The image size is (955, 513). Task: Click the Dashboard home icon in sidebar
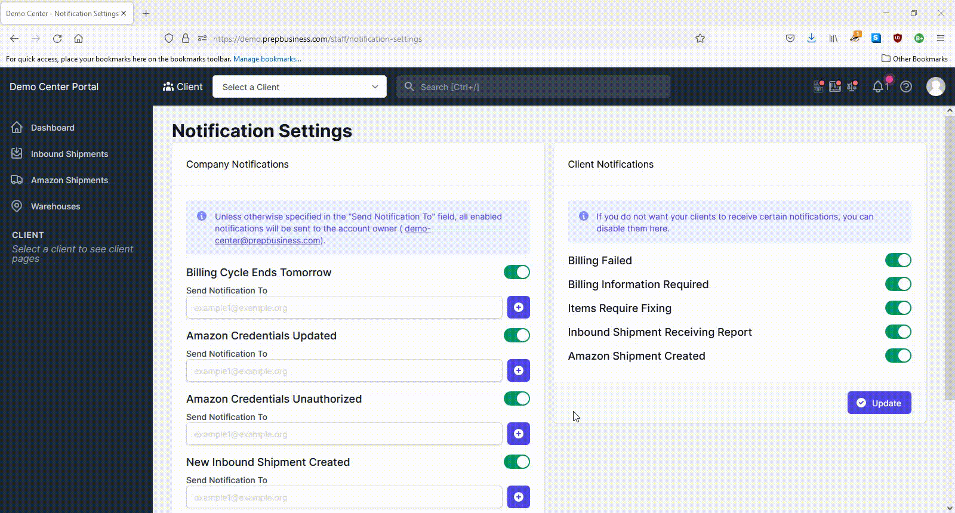(x=17, y=127)
